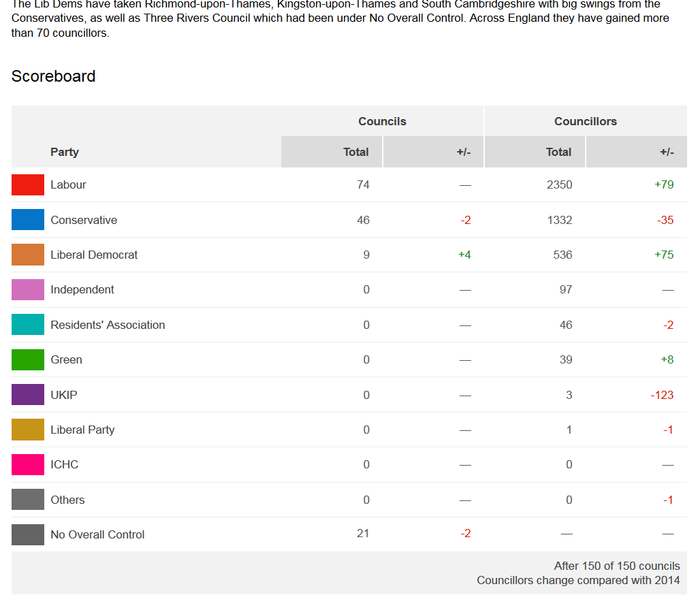Select the Labour party name
The image size is (698, 595).
pos(68,184)
